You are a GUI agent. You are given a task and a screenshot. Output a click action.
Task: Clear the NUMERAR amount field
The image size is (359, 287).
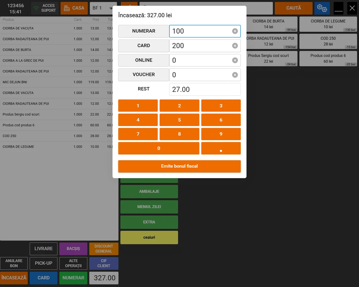click(x=235, y=31)
